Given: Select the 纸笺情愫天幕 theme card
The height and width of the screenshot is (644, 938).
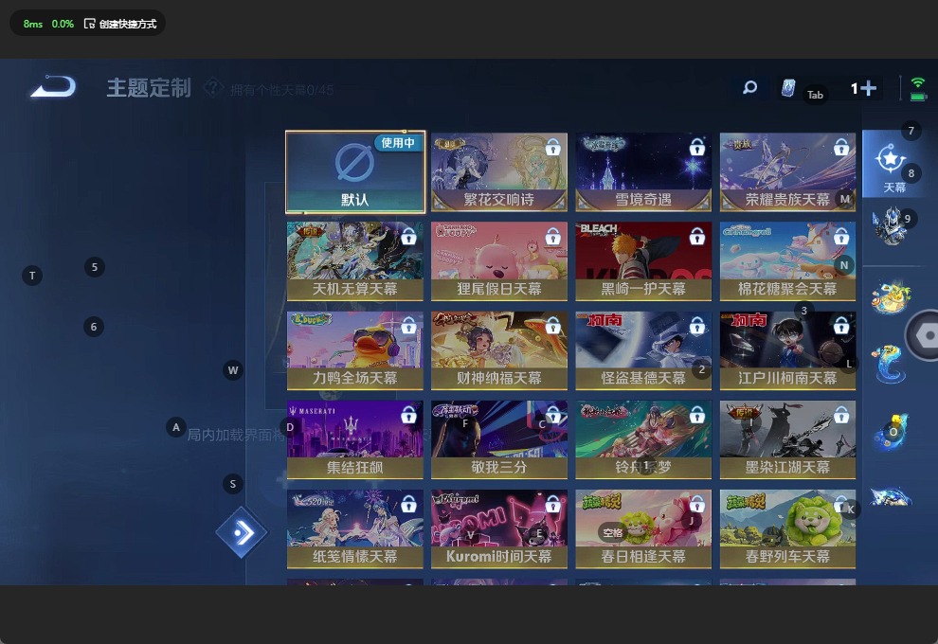Looking at the screenshot, I should (354, 528).
